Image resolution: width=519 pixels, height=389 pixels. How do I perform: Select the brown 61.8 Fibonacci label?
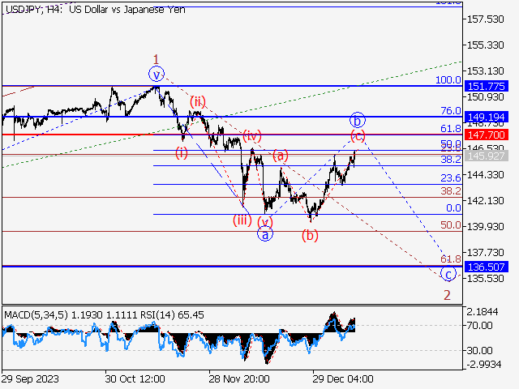(x=451, y=259)
